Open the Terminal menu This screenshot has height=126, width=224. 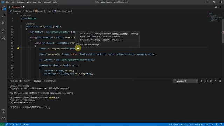coord(47,2)
